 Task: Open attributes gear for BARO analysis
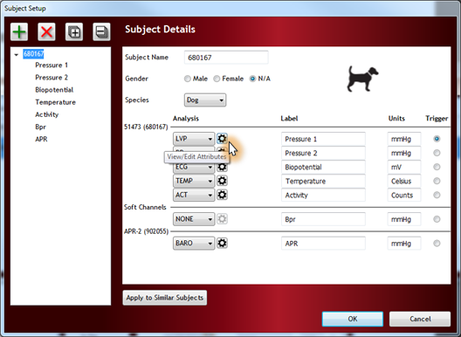pyautogui.click(x=222, y=244)
